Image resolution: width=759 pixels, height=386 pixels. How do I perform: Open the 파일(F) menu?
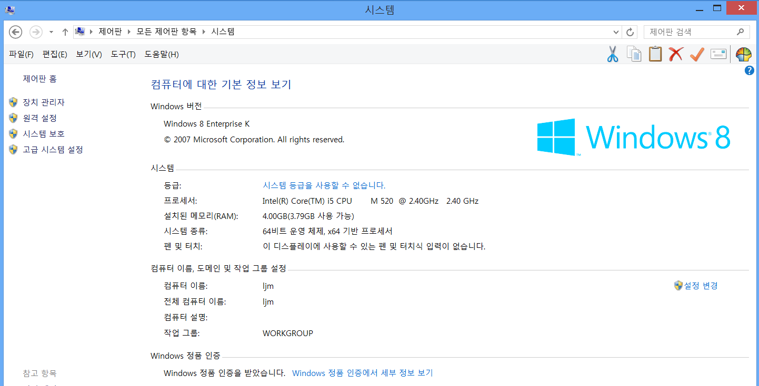[21, 54]
